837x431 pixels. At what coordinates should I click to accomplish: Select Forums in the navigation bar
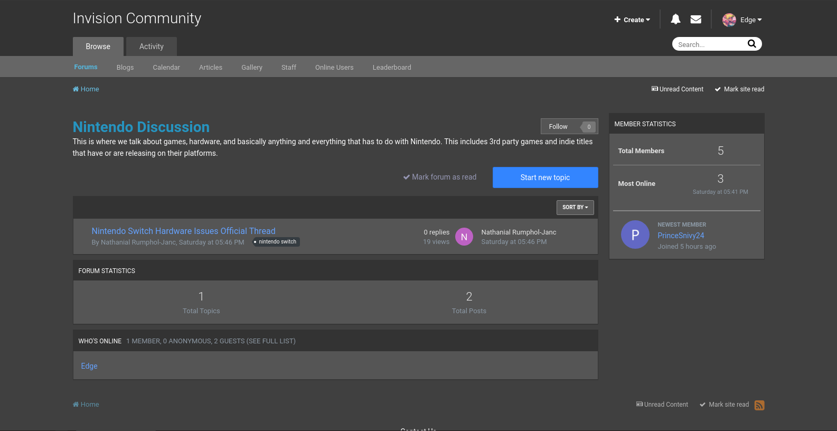[x=86, y=67]
